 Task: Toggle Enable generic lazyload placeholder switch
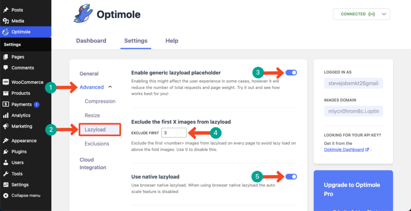click(x=291, y=73)
